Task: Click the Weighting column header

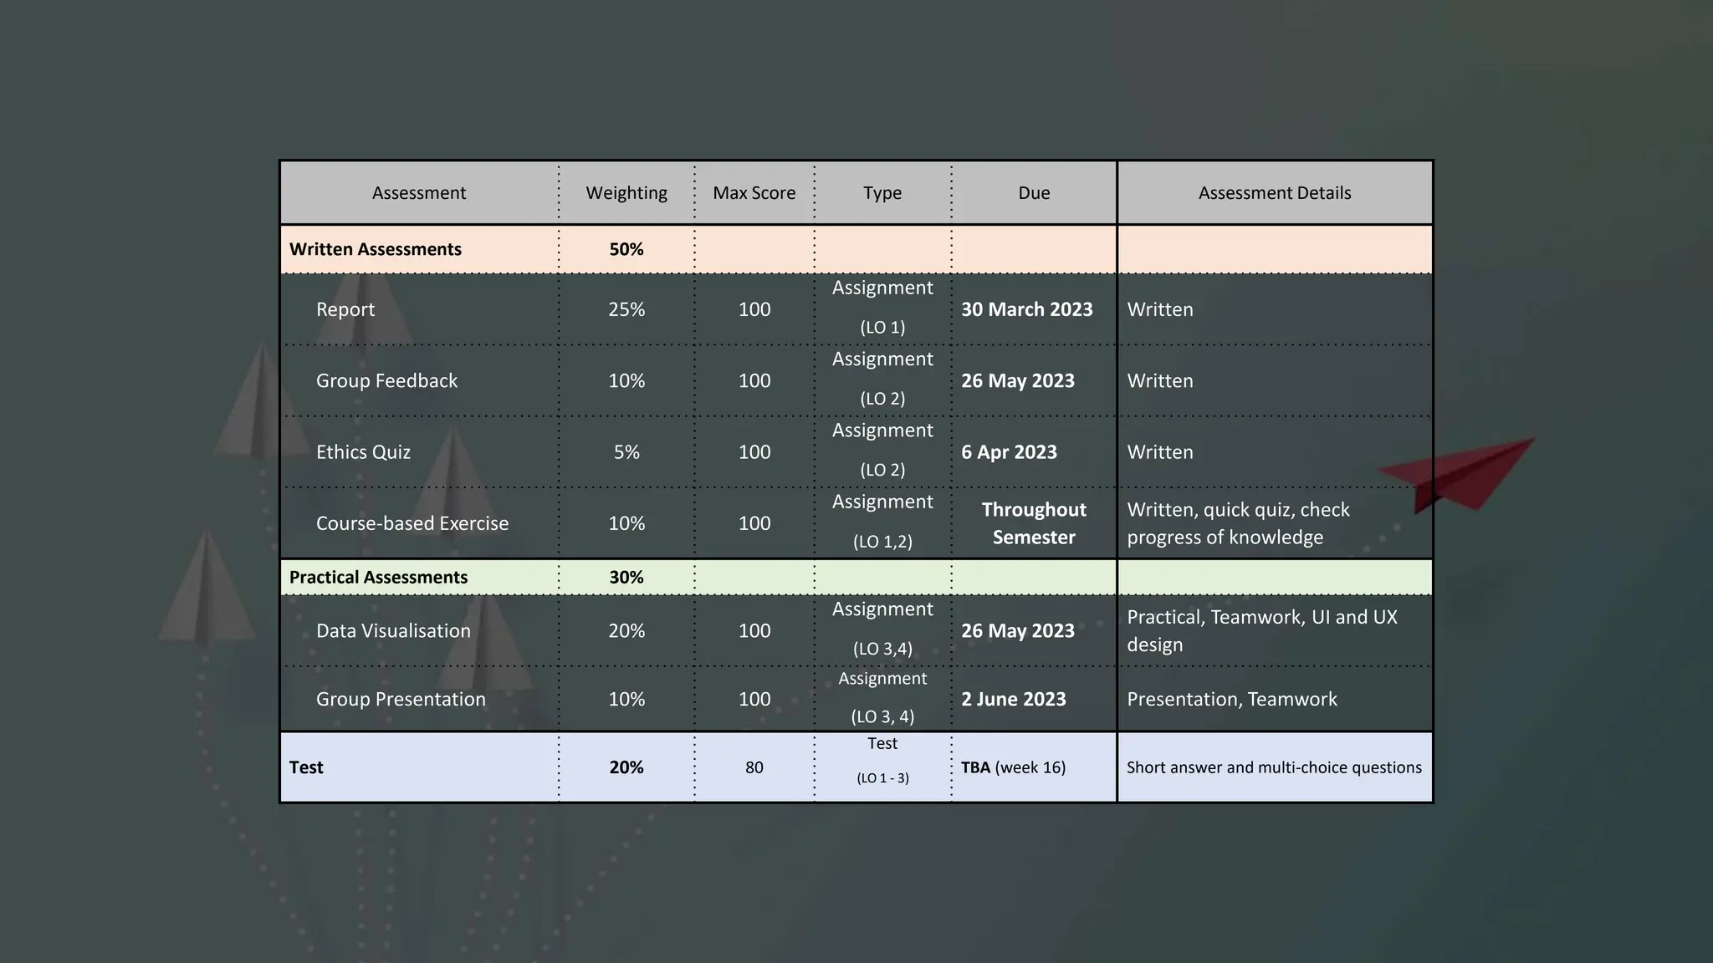Action: coord(626,193)
